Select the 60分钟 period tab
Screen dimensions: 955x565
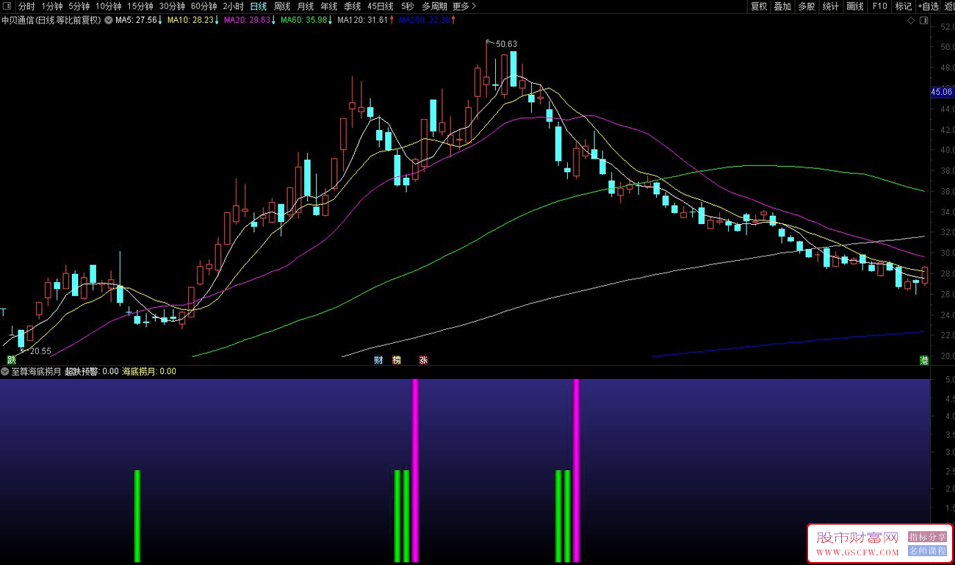(x=203, y=7)
